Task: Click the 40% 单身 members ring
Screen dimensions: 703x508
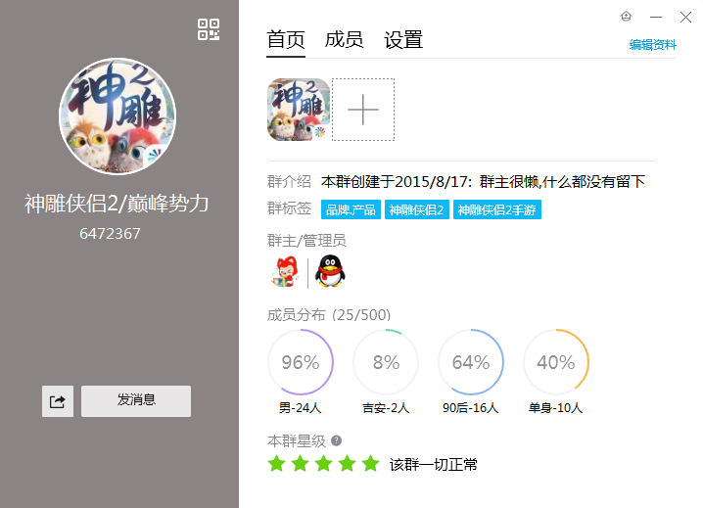Action: pyautogui.click(x=556, y=362)
